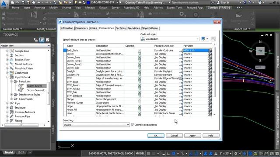The width and height of the screenshot is (280, 157).
Task: Click the layer color swatch in toolbar
Action: click(88, 3)
